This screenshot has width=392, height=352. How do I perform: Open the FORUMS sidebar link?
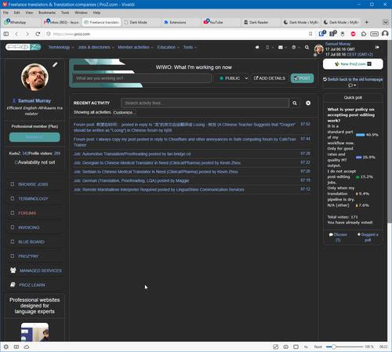(x=27, y=213)
